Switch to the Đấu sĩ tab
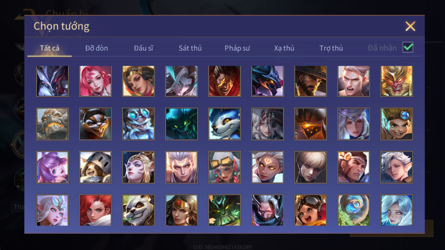This screenshot has width=445, height=250. (x=143, y=48)
